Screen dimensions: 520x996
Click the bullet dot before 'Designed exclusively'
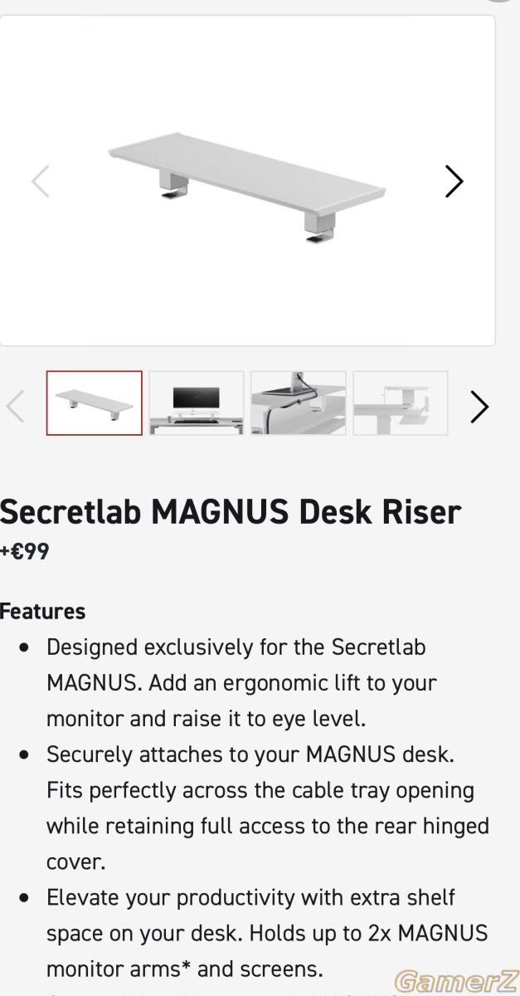(x=27, y=647)
